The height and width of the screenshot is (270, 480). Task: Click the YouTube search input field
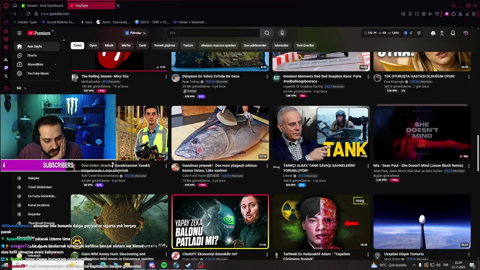point(213,33)
